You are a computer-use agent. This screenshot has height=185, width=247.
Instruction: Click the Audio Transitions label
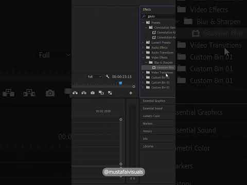tap(162, 52)
